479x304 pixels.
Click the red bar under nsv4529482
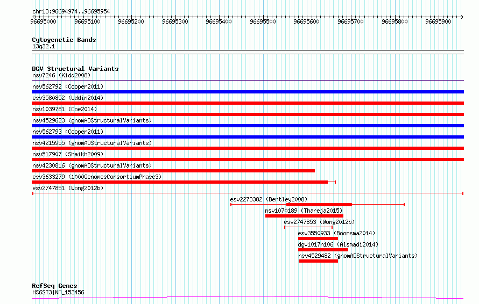(x=318, y=261)
